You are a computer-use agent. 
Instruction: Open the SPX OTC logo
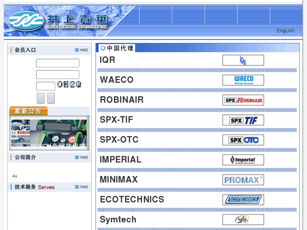243,140
